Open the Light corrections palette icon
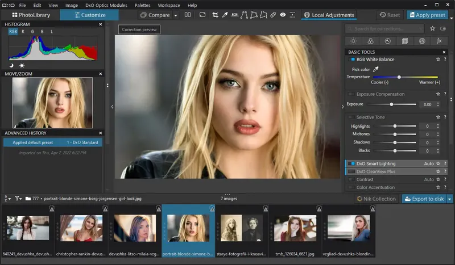 coord(353,41)
